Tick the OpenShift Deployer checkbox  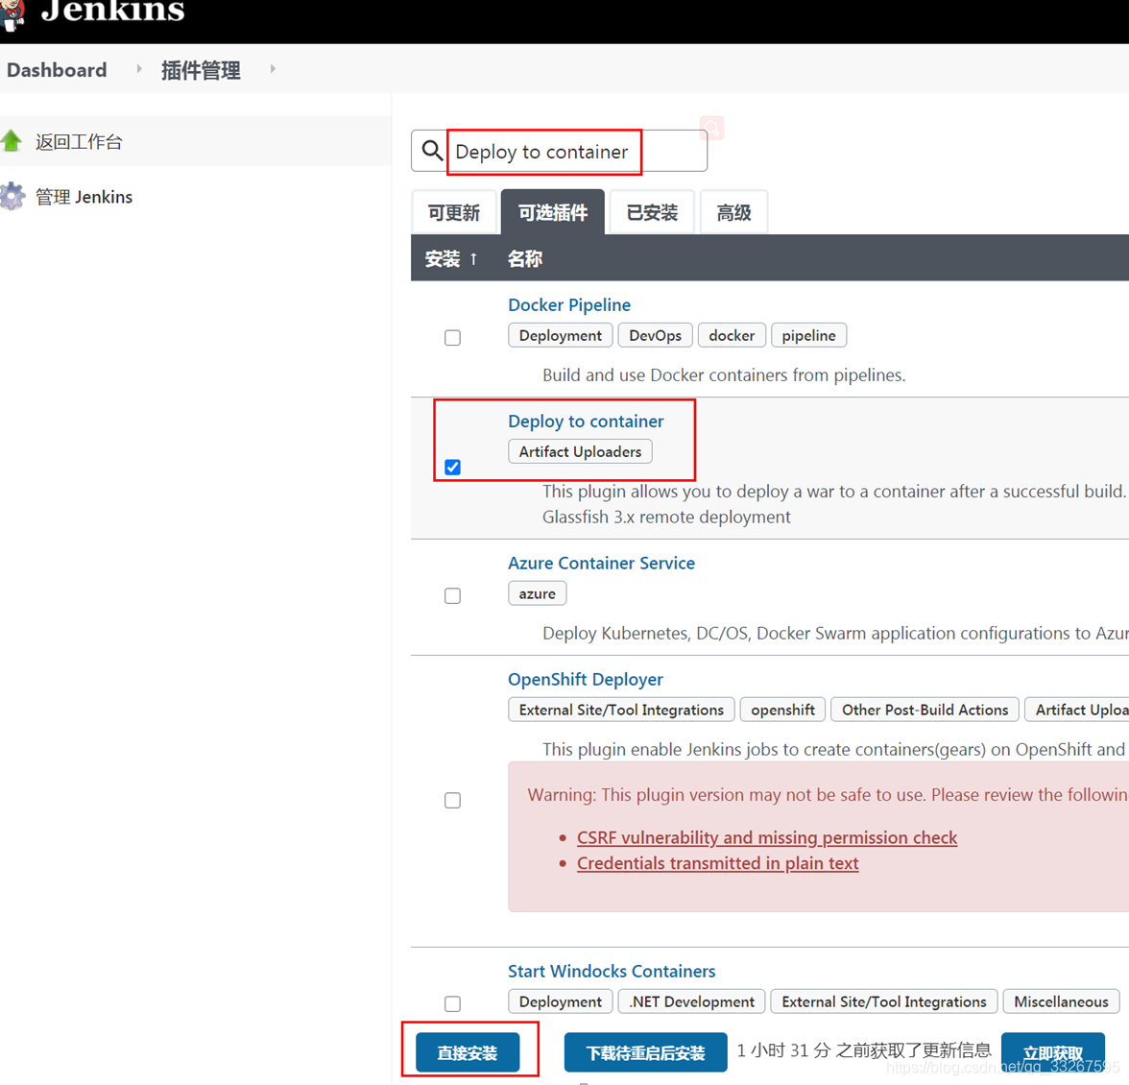pos(452,800)
